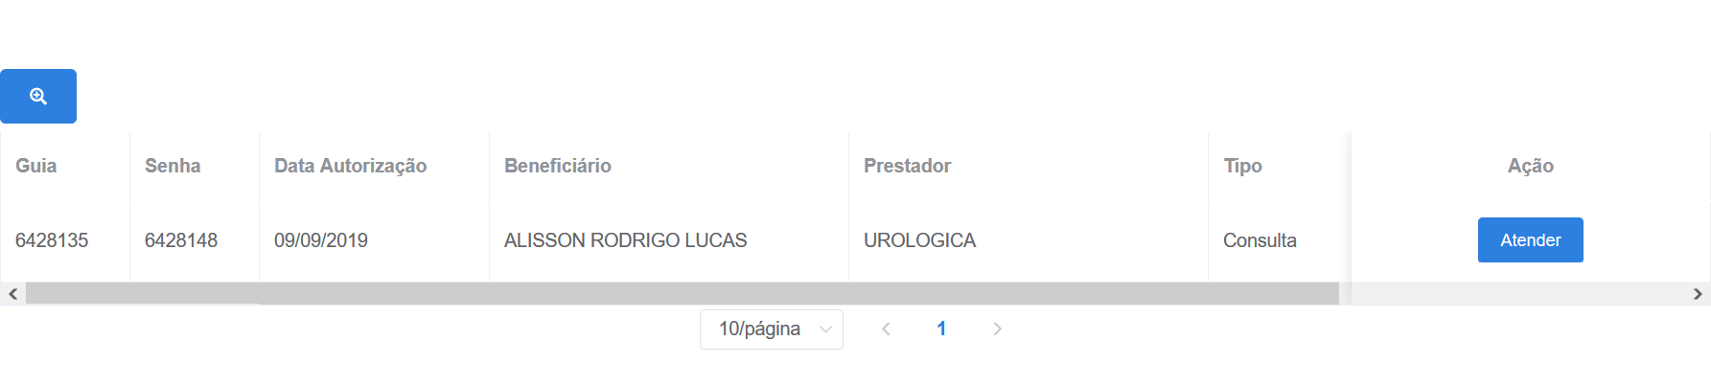Click the UROLOGICA prestador cell
Viewport: 1711px width, 386px height.
point(920,240)
